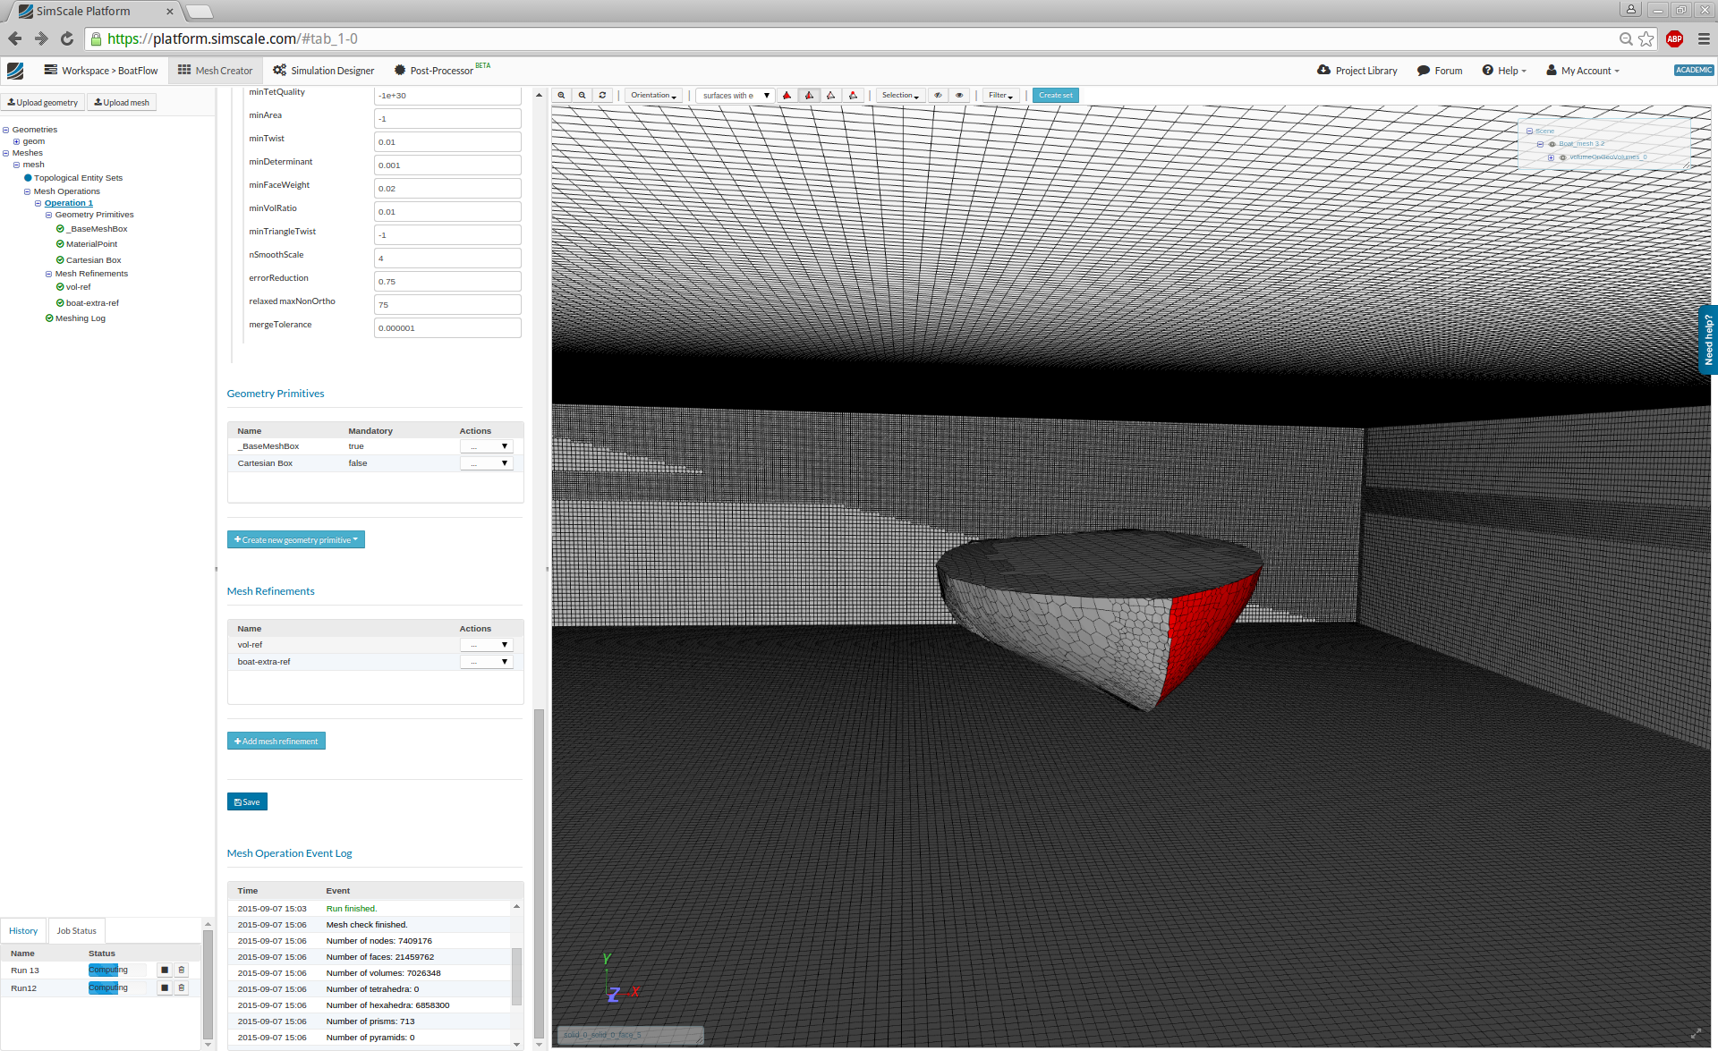This screenshot has width=1718, height=1051.
Task: Click the Create set button
Action: pyautogui.click(x=1055, y=95)
